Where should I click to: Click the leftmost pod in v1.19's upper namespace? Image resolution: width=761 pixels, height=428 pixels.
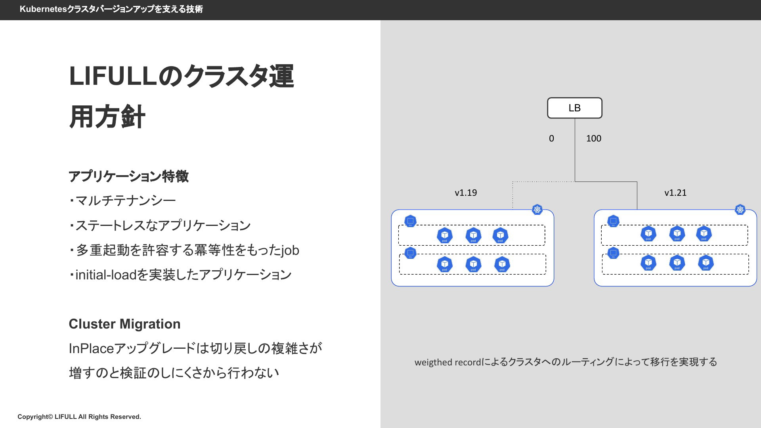click(445, 235)
